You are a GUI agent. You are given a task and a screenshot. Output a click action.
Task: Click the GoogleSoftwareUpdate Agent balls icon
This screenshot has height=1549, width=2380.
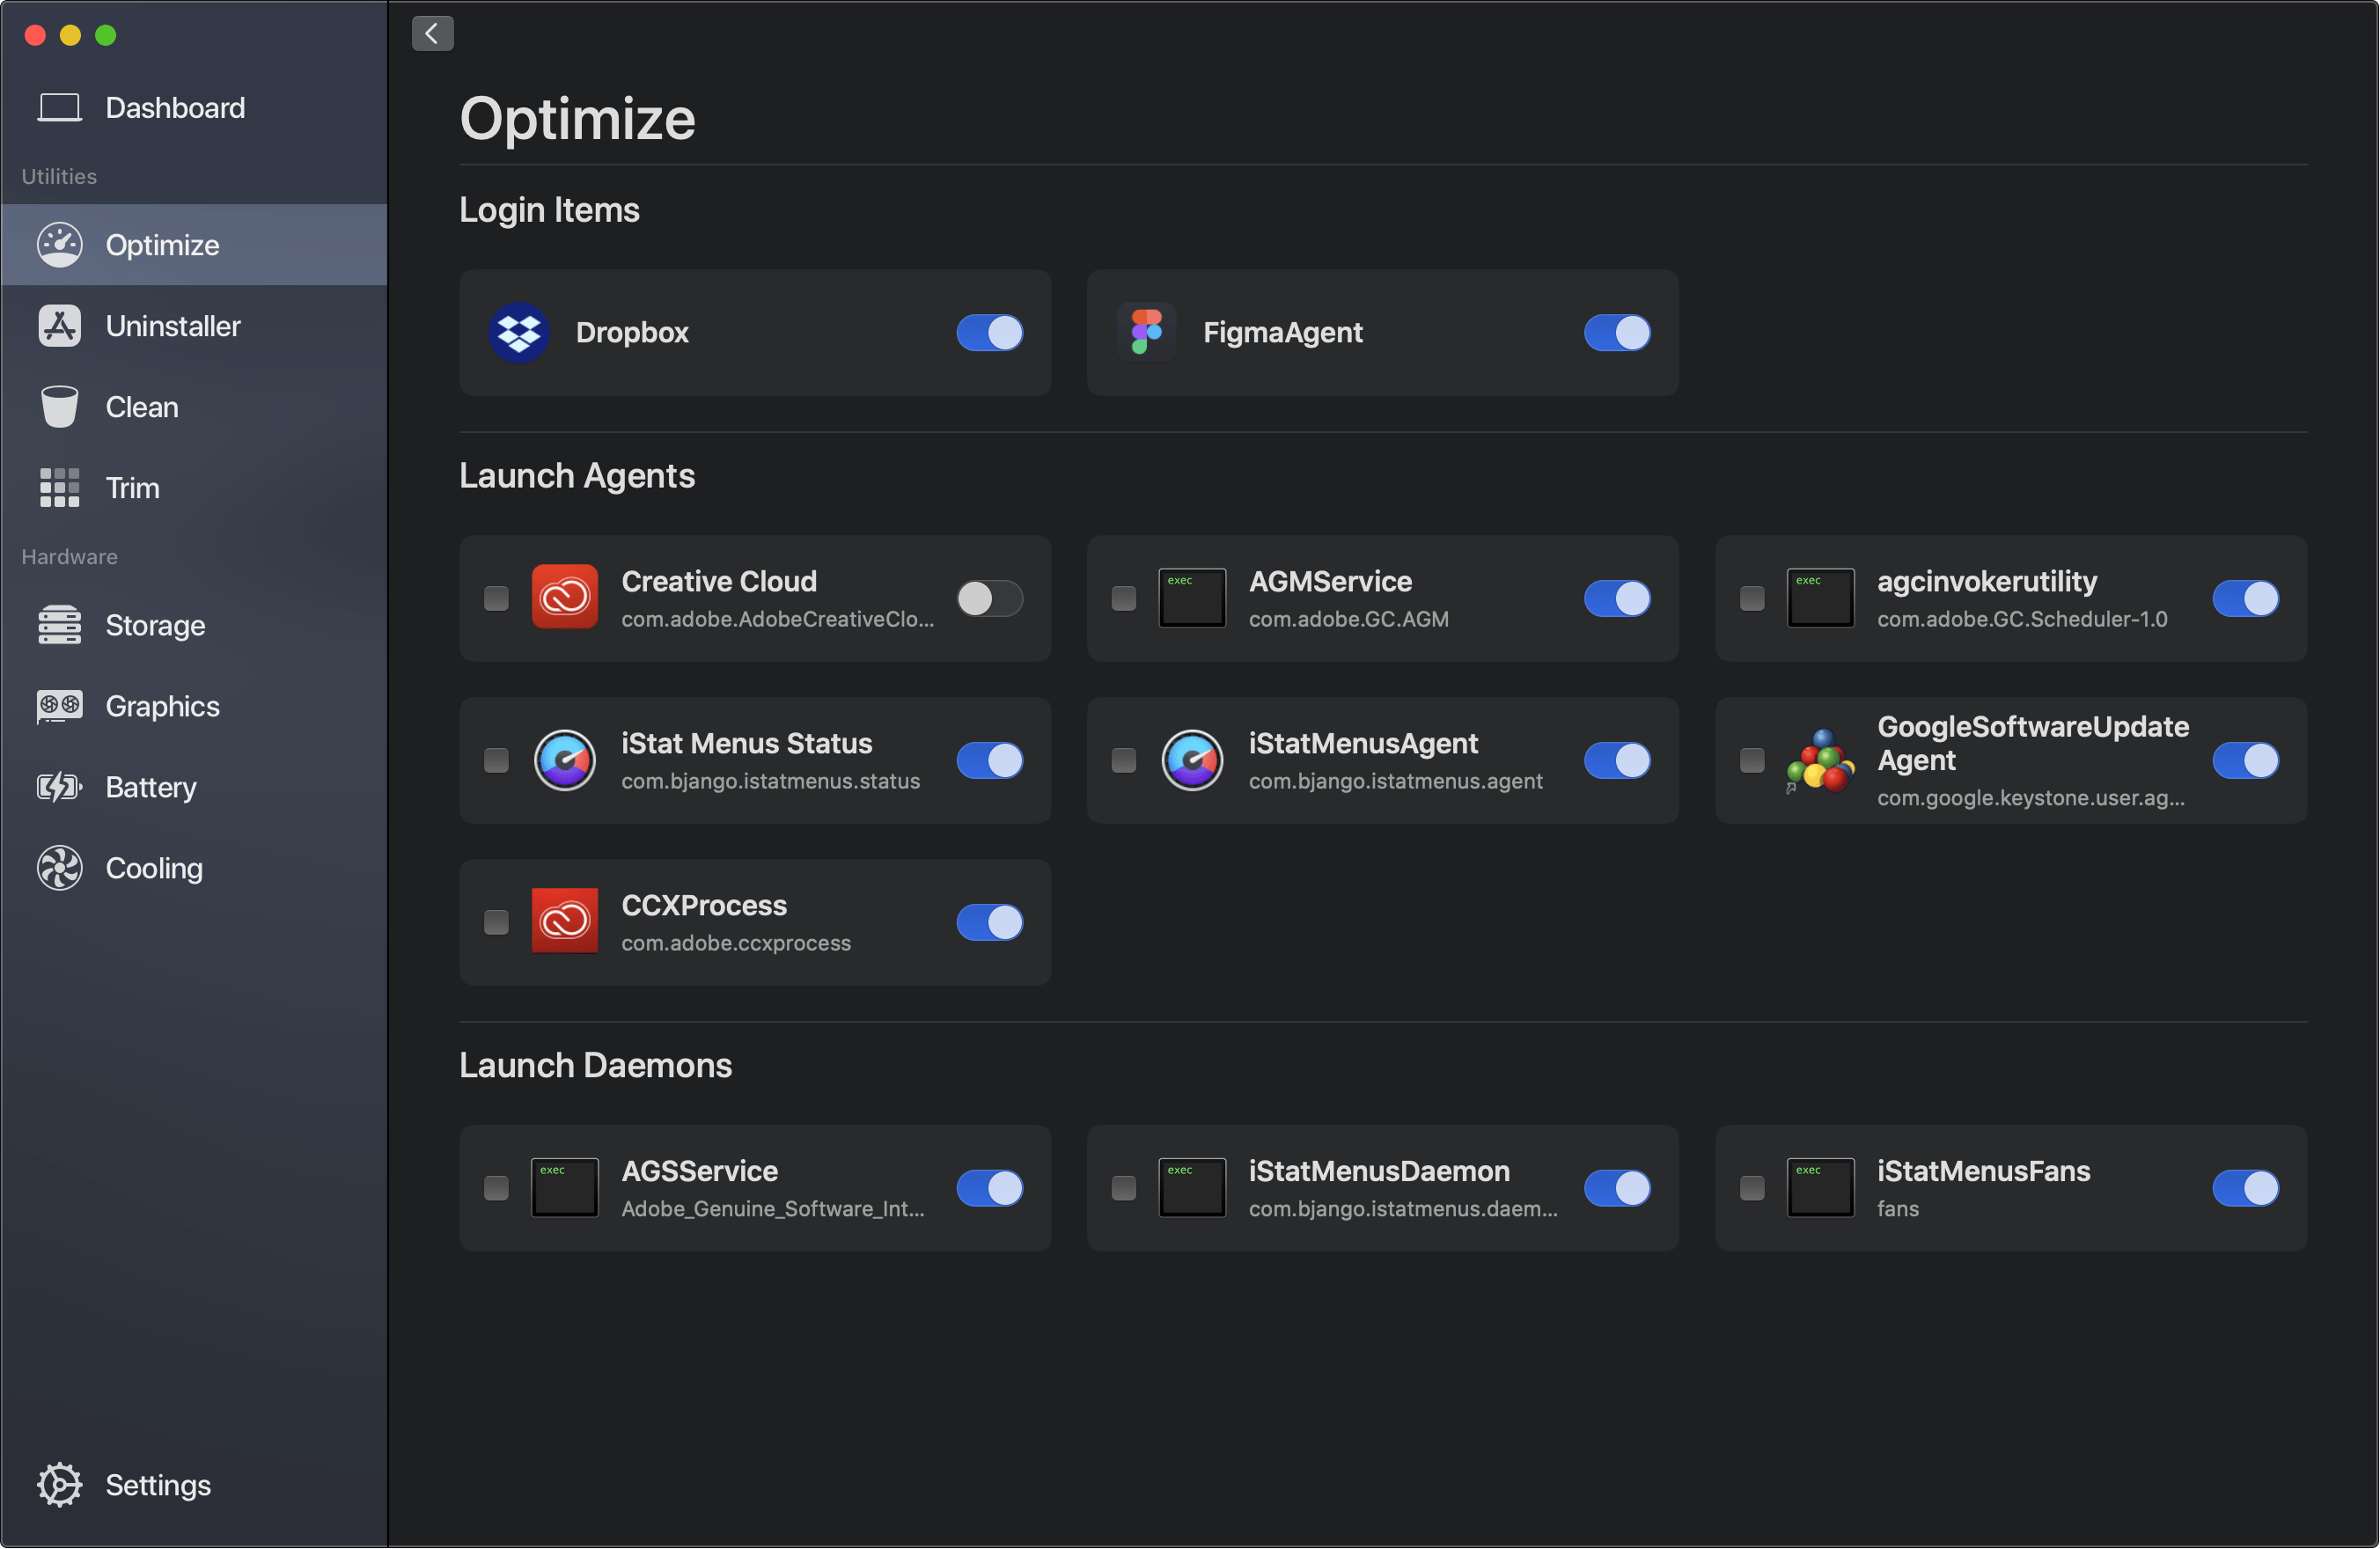1820,761
